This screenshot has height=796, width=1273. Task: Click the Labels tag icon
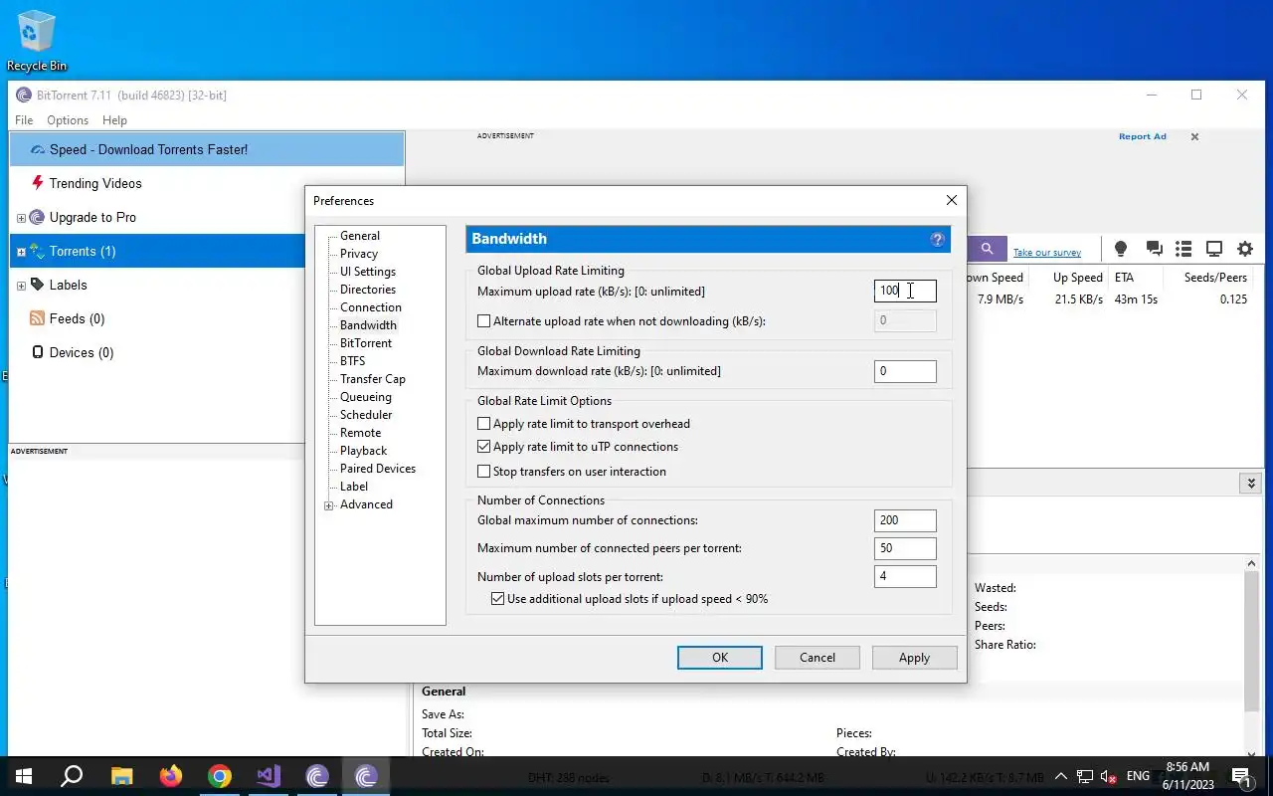[38, 285]
